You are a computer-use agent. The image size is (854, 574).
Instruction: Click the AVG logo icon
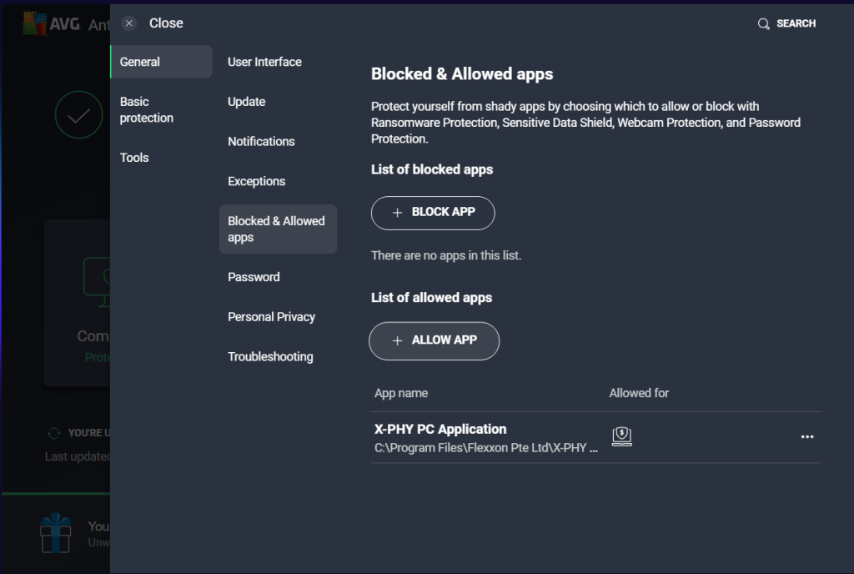[x=34, y=23]
